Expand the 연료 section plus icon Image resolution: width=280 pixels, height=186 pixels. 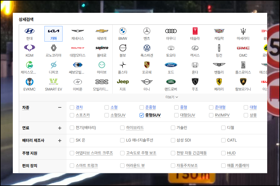[x=60, y=128]
